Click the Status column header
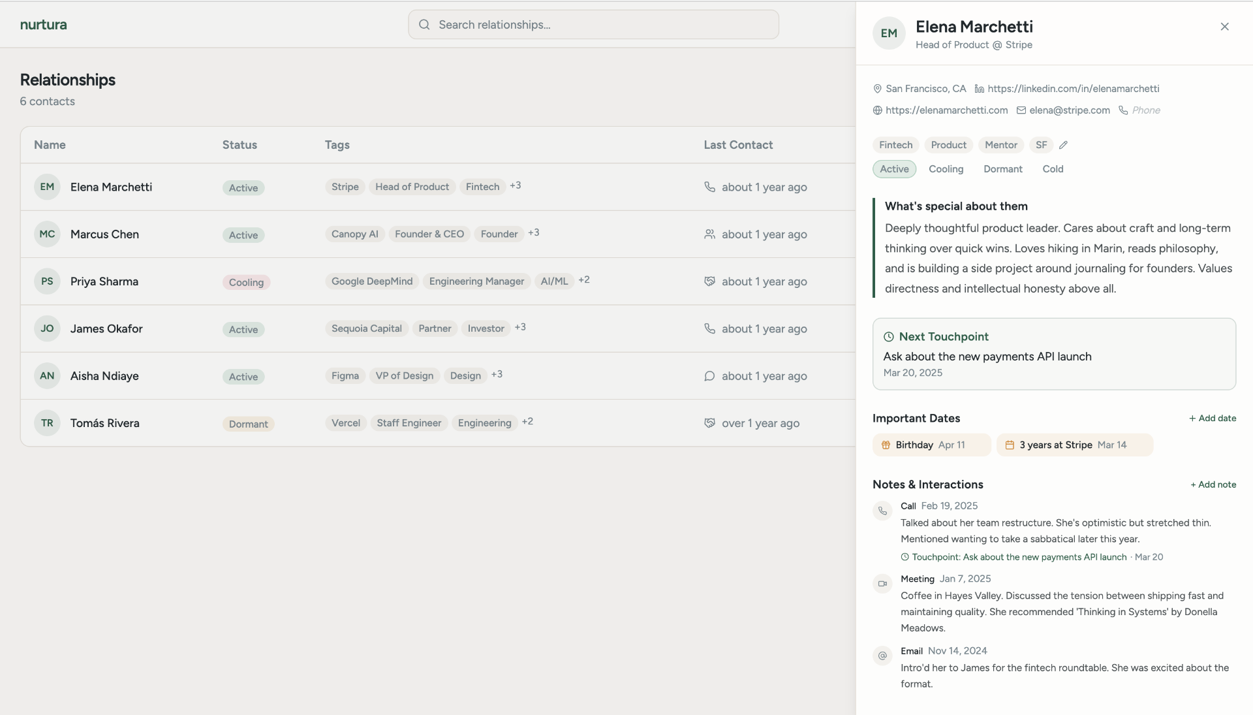This screenshot has height=715, width=1253. (x=240, y=145)
